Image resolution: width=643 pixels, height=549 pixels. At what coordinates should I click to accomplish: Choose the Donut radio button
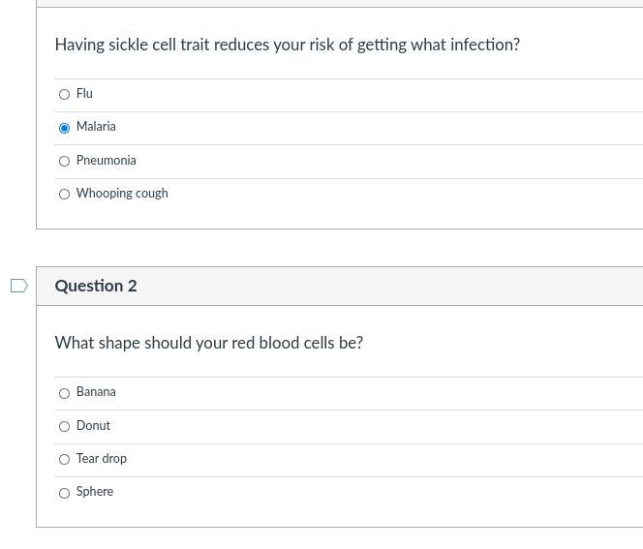(65, 427)
